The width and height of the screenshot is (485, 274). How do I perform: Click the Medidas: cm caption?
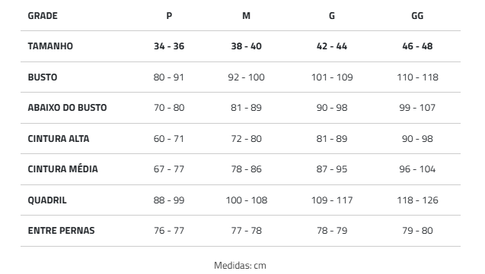(x=240, y=266)
